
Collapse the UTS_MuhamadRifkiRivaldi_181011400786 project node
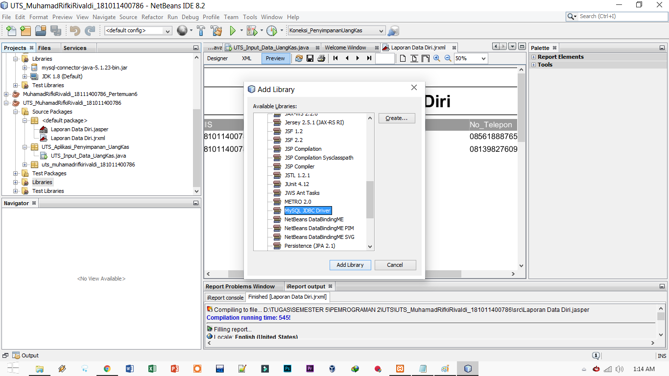click(x=6, y=103)
